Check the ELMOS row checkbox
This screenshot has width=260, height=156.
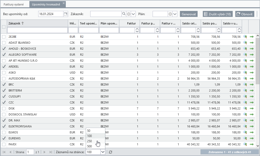tap(4, 132)
